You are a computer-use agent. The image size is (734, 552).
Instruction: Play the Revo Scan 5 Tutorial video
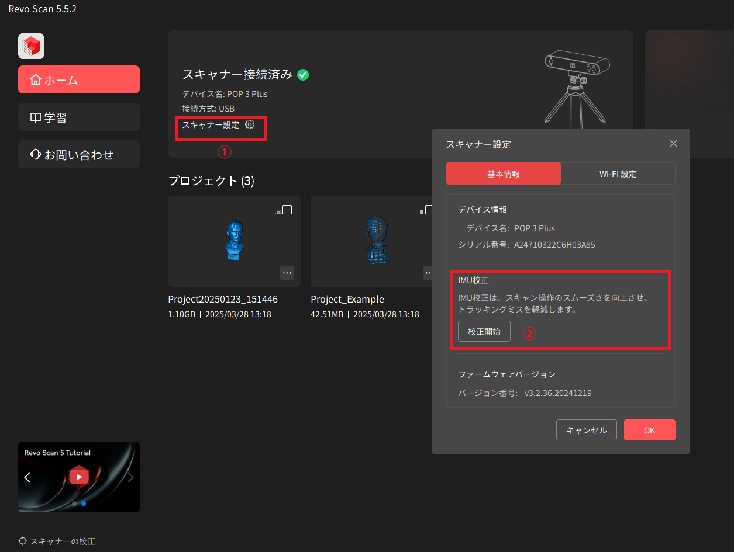79,477
